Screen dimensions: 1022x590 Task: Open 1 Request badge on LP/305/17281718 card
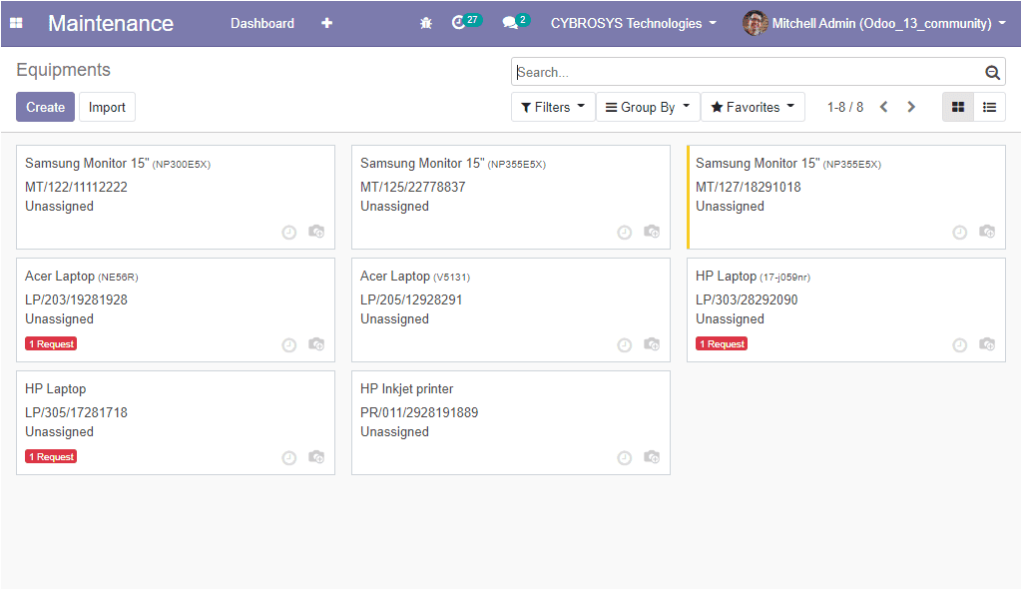click(x=51, y=456)
